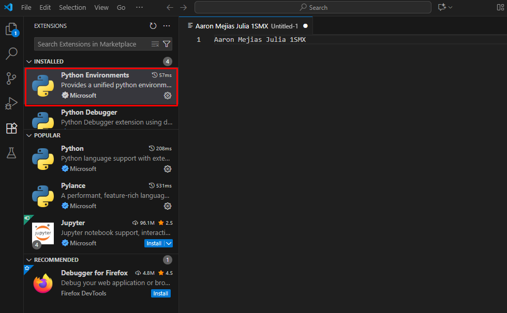
Task: Install the Debugger for Firefox extension
Action: tap(161, 293)
